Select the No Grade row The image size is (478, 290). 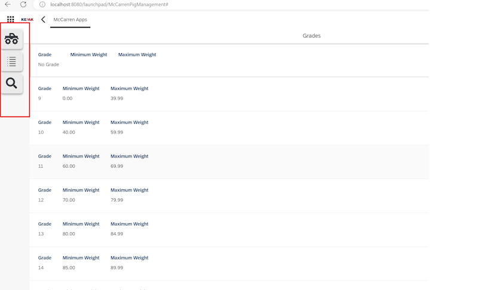click(x=229, y=60)
